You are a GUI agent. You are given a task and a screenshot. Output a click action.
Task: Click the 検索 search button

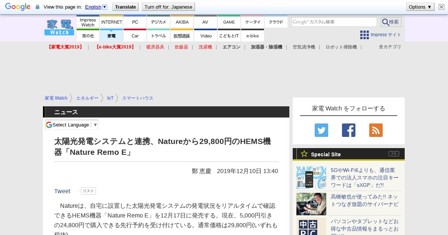coord(391,22)
